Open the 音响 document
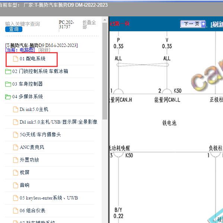Screen dimensions: 223x223 click(25, 185)
